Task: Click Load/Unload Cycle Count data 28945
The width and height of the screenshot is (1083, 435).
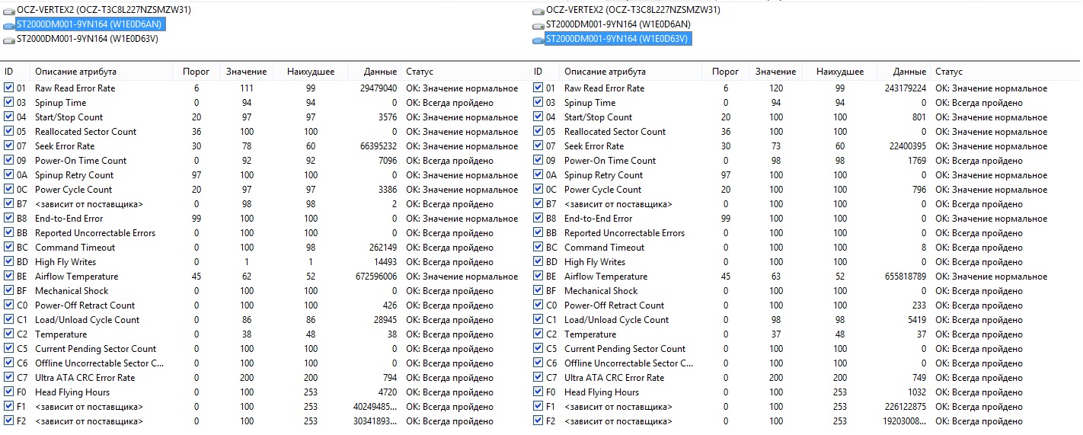Action: 384,320
